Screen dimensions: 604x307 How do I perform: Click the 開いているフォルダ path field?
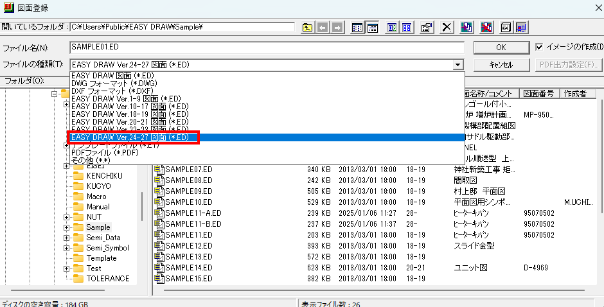tap(182, 27)
